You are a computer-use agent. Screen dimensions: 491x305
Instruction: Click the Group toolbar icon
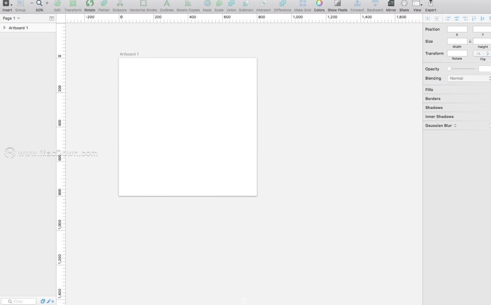[20, 4]
